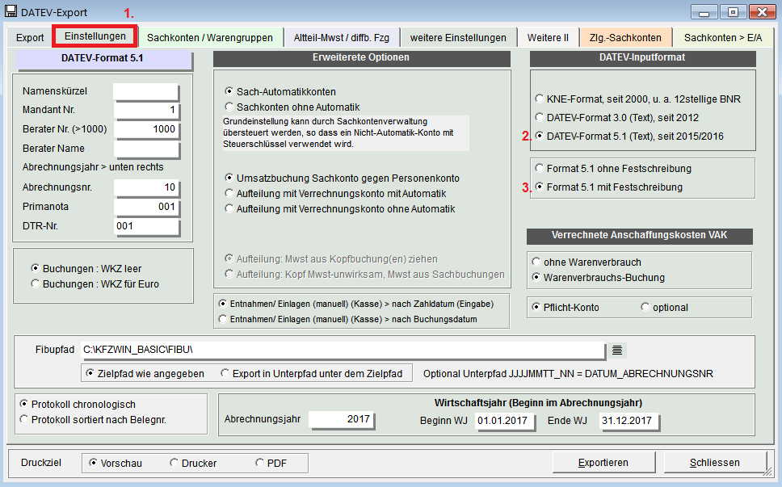Screen dimensions: 782x487
Task: Focus the Namenskürzel input field
Action: click(x=145, y=91)
